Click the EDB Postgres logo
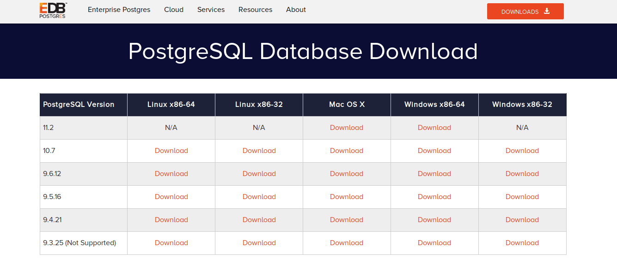Viewport: 617px width, 259px height. click(53, 10)
